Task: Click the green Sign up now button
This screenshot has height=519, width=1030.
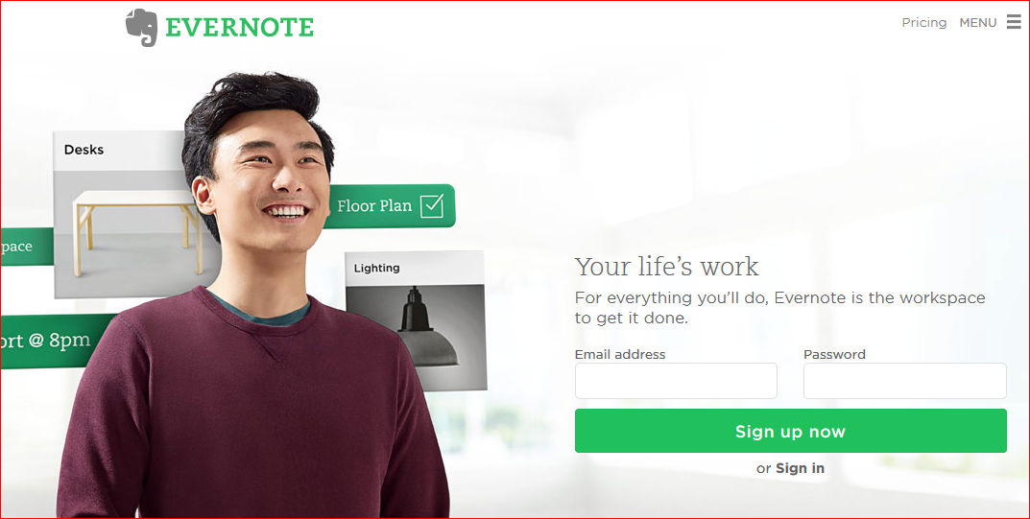Action: click(x=790, y=431)
